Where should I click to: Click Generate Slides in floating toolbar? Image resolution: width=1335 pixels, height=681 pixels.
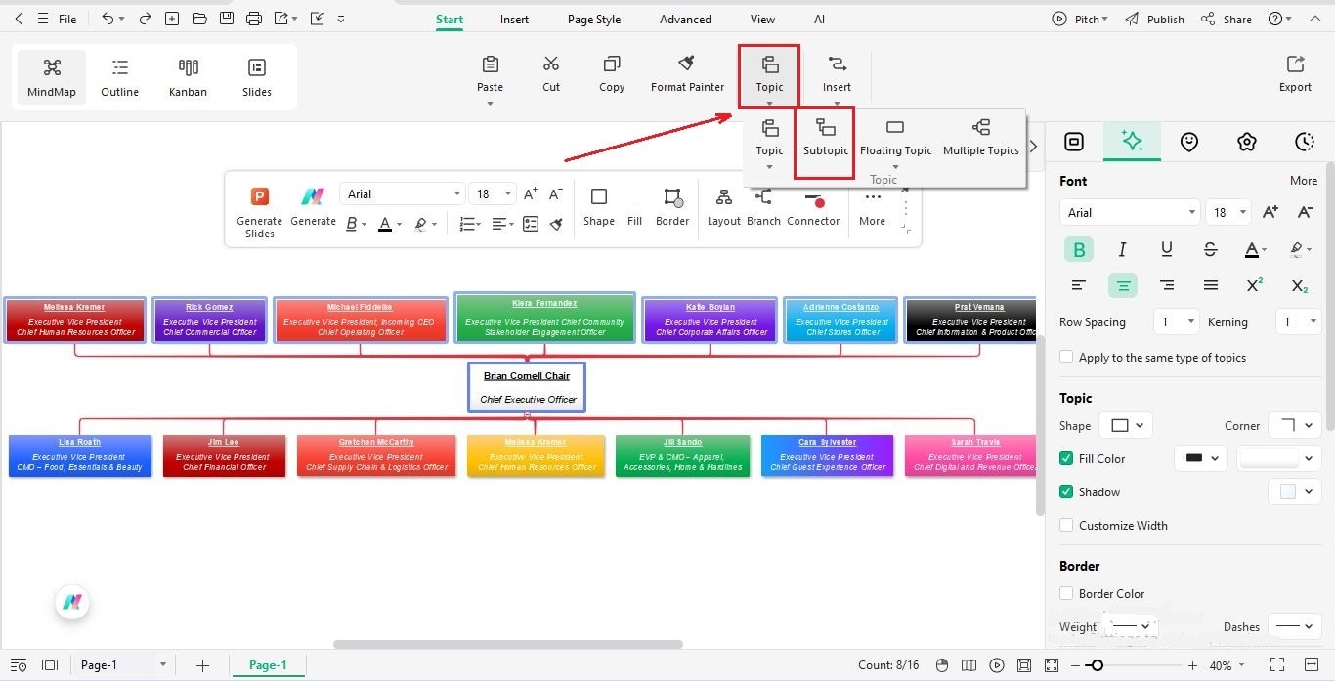260,211
